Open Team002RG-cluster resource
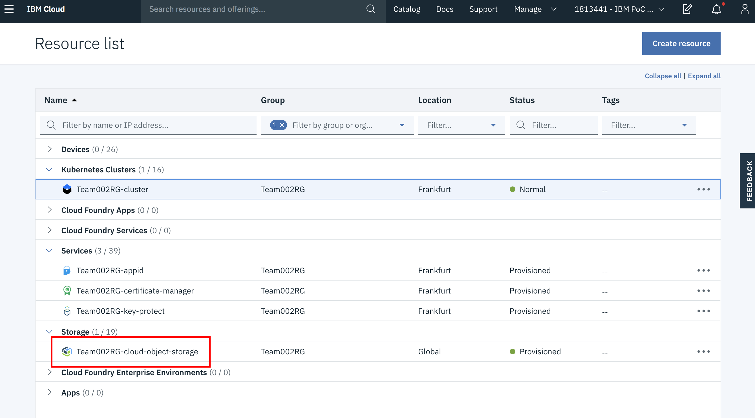This screenshot has width=755, height=418. (112, 189)
